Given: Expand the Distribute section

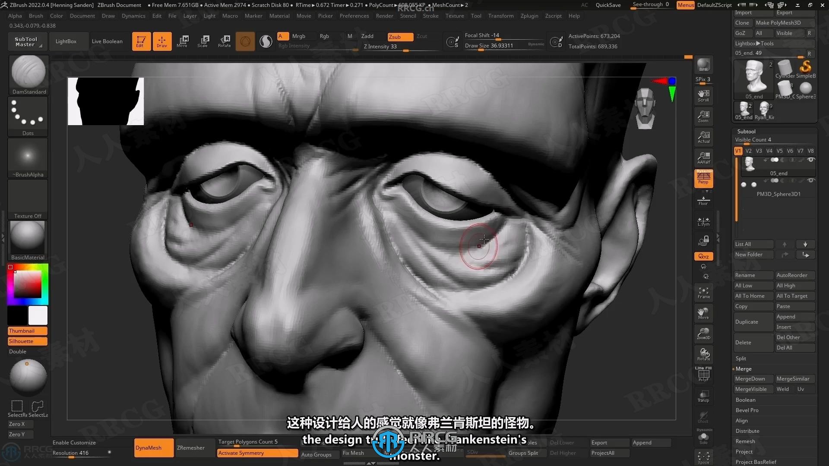Looking at the screenshot, I should [747, 431].
